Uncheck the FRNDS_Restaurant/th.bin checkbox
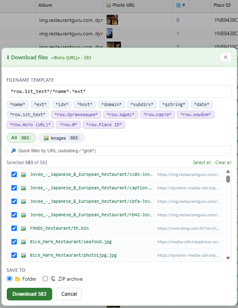Viewport: 238px width, 308px height. tap(14, 228)
